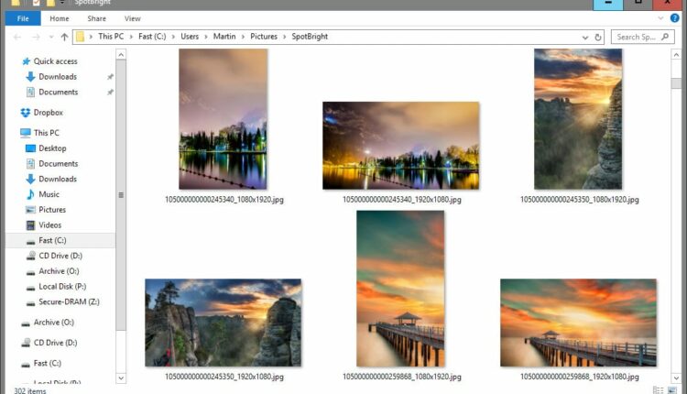Open Documents under This PC
The width and height of the screenshot is (687, 394).
point(59,163)
